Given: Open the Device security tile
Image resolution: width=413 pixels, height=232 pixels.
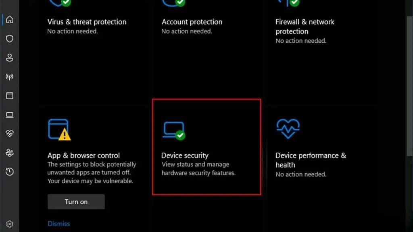Looking at the screenshot, I should pyautogui.click(x=206, y=147).
